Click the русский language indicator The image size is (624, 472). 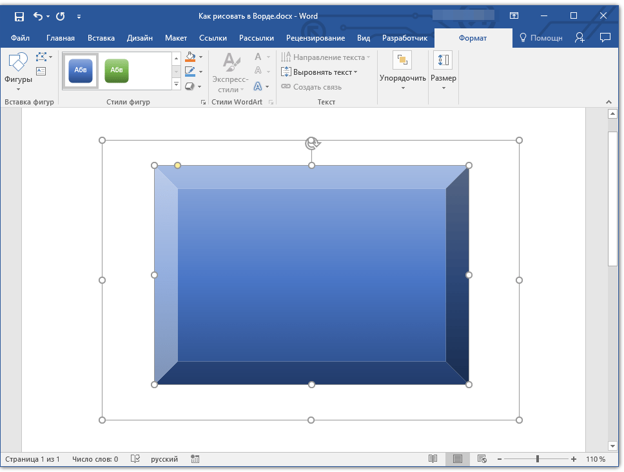click(164, 459)
